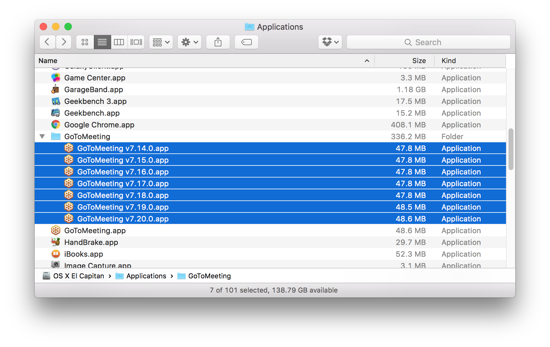Switch to list view
The width and height of the screenshot is (550, 347).
coord(102,42)
